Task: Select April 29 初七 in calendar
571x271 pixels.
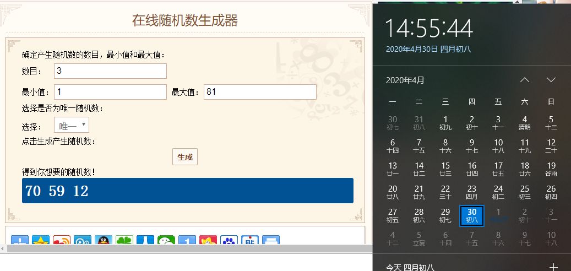Action: pos(445,215)
